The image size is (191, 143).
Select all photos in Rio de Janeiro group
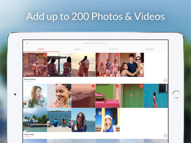click(x=165, y=80)
